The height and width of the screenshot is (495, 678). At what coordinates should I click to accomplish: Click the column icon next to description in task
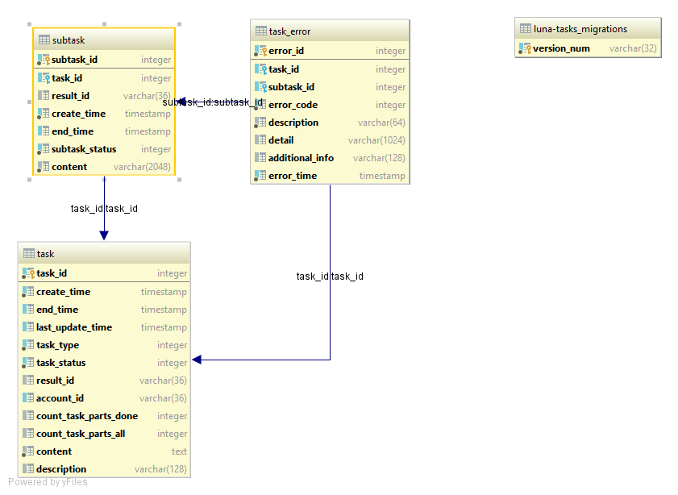[27, 468]
